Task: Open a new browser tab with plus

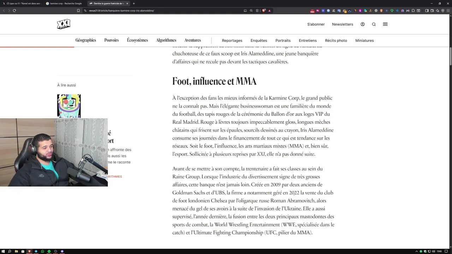Action: [134, 4]
